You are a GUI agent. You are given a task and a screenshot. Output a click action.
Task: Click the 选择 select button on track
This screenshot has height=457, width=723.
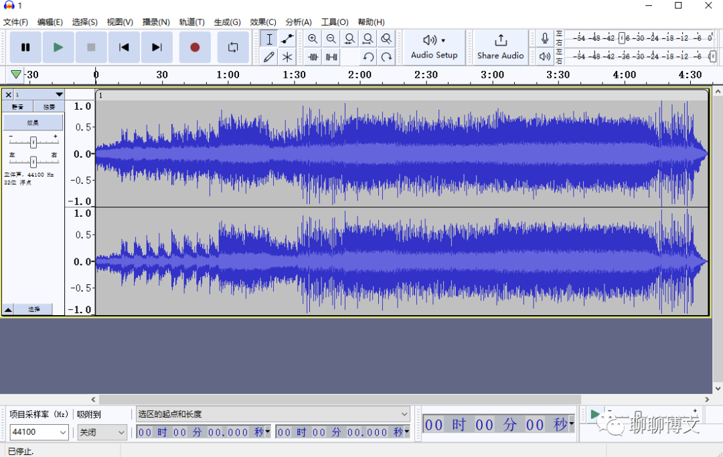pyautogui.click(x=33, y=309)
